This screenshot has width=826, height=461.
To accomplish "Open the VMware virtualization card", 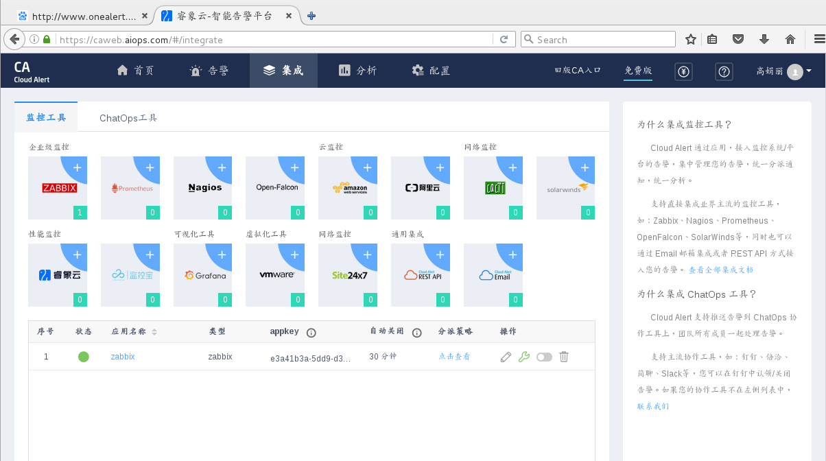I will point(275,275).
